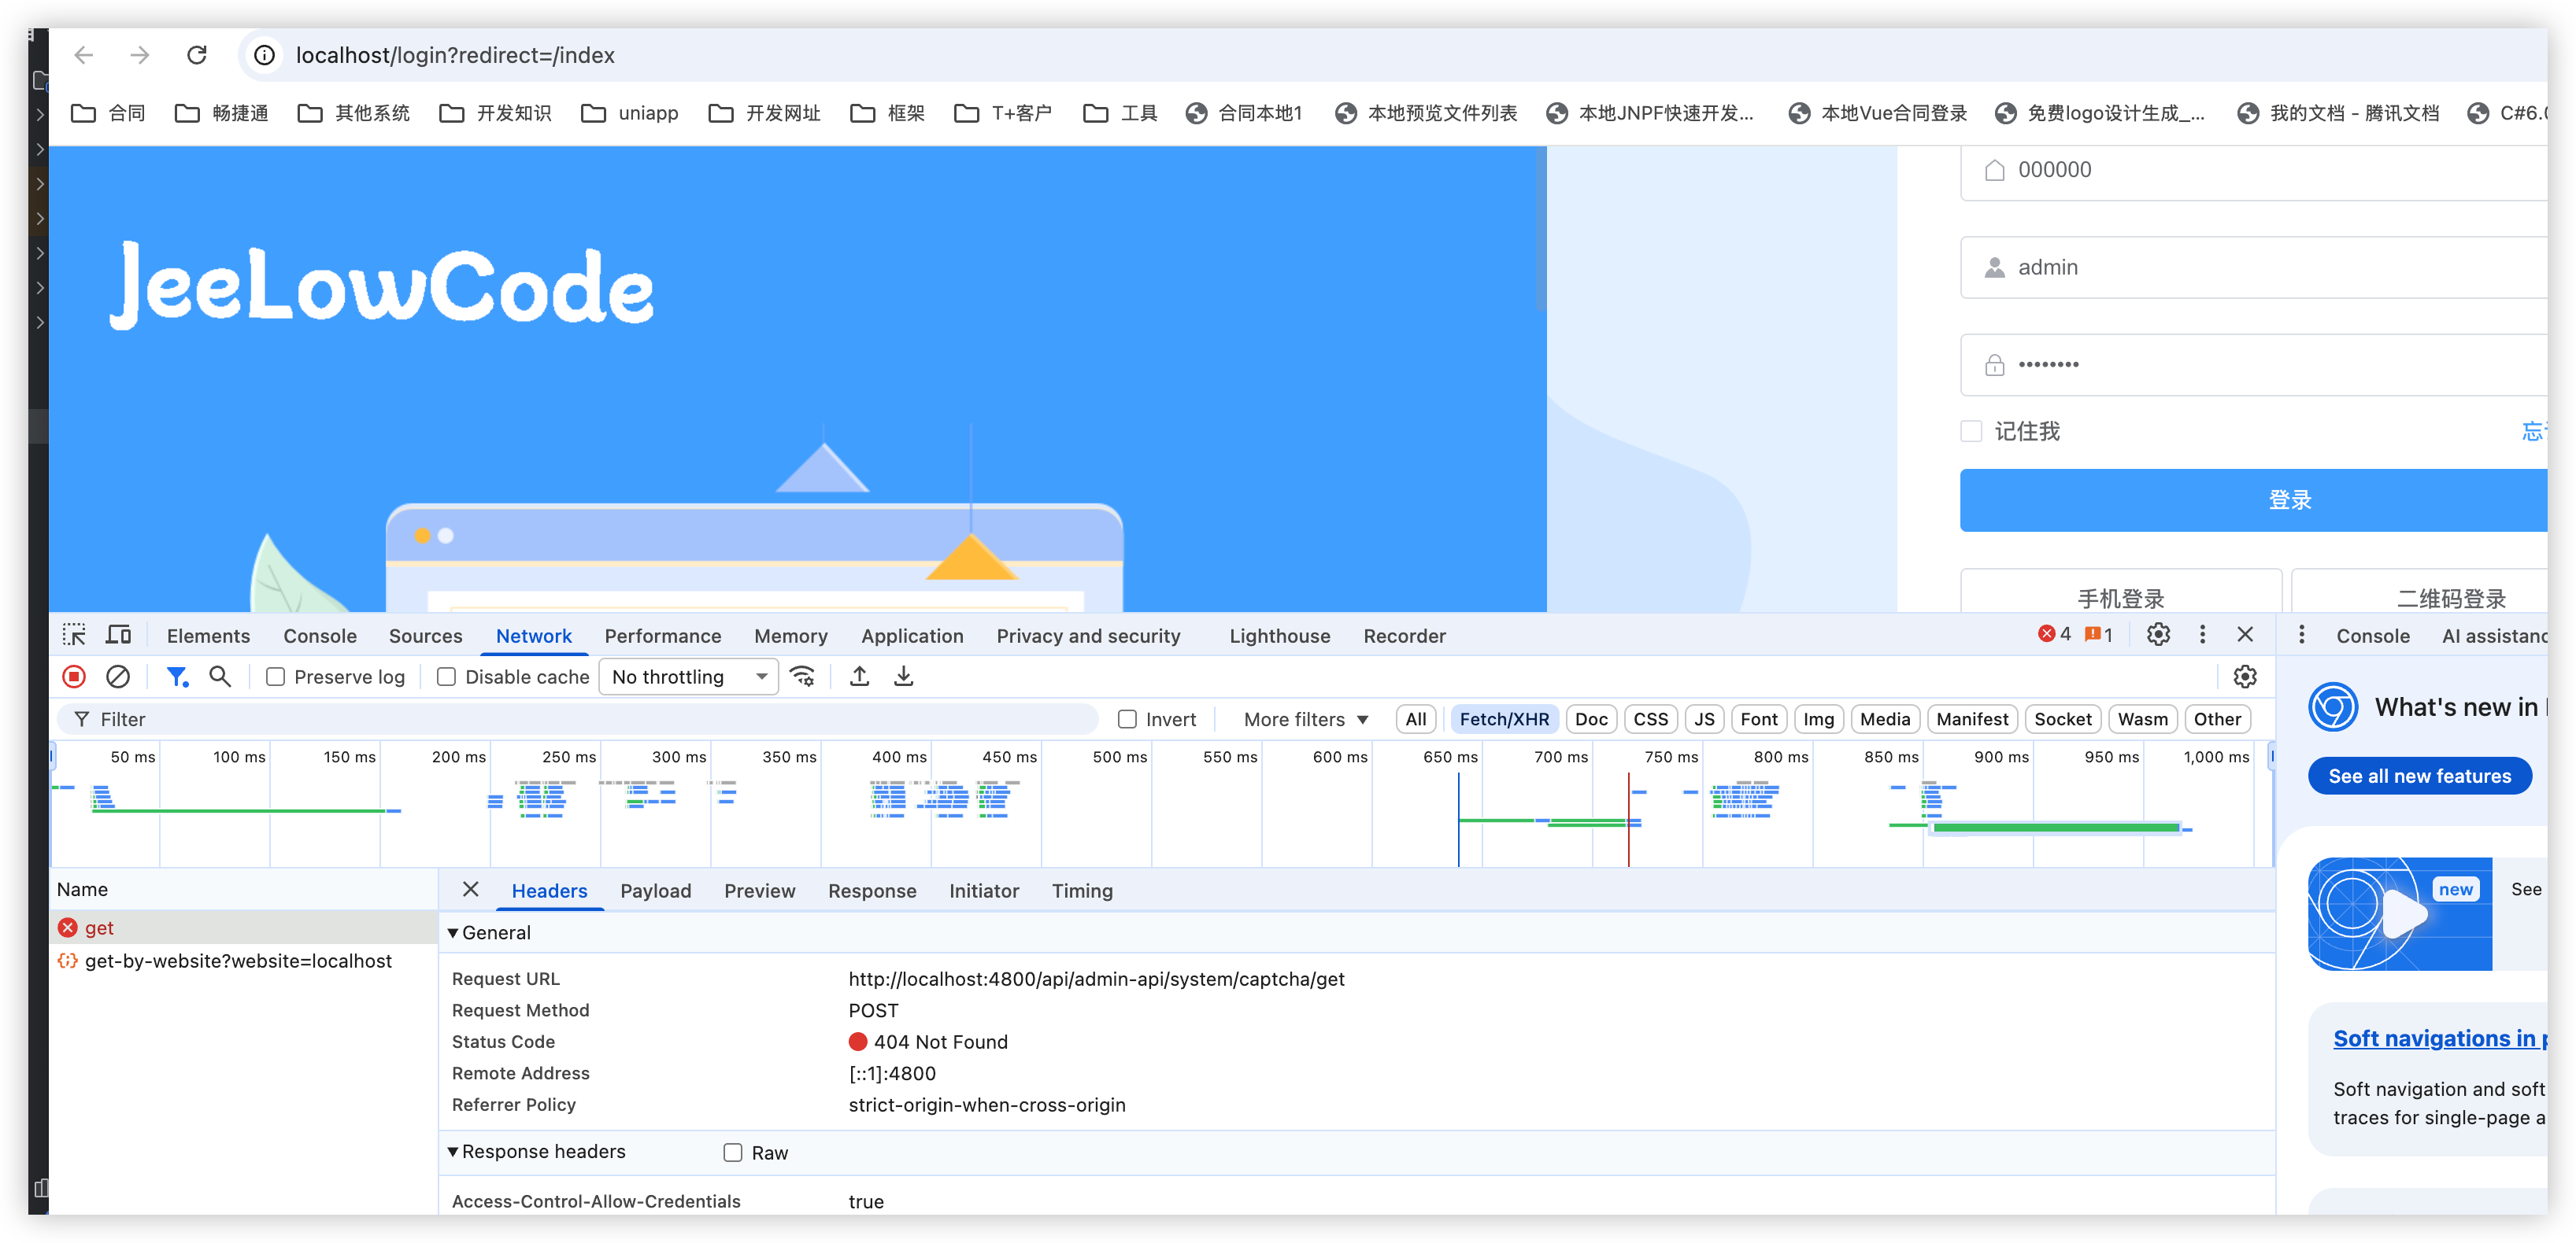2576x1243 pixels.
Task: Enable the Preserve log checkbox
Action: point(276,677)
